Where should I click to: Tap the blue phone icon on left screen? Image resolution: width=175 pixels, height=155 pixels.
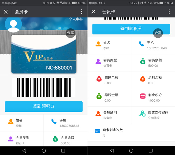(x=54, y=121)
